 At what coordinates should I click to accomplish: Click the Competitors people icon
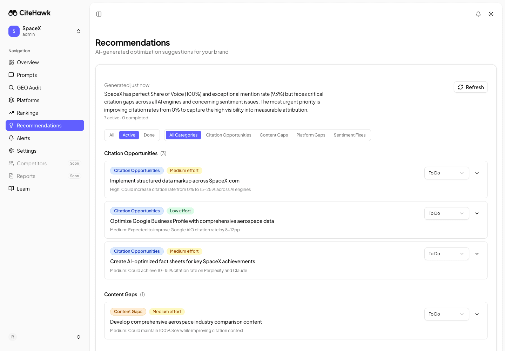11,163
